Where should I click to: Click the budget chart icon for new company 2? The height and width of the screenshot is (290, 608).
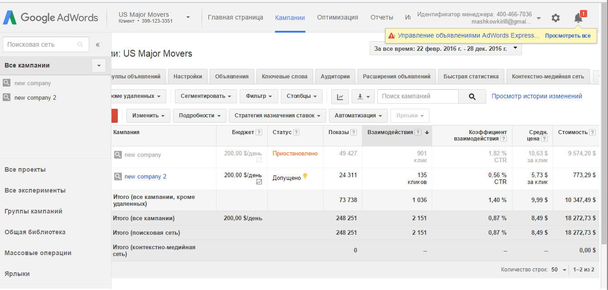click(x=259, y=182)
